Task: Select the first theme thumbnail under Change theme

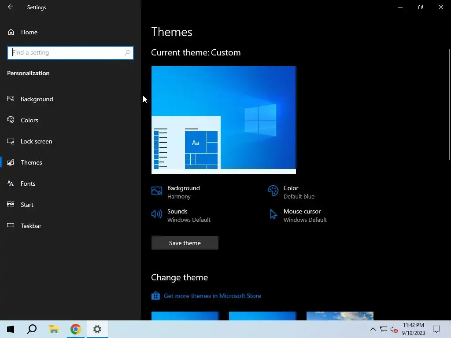Action: click(x=185, y=316)
